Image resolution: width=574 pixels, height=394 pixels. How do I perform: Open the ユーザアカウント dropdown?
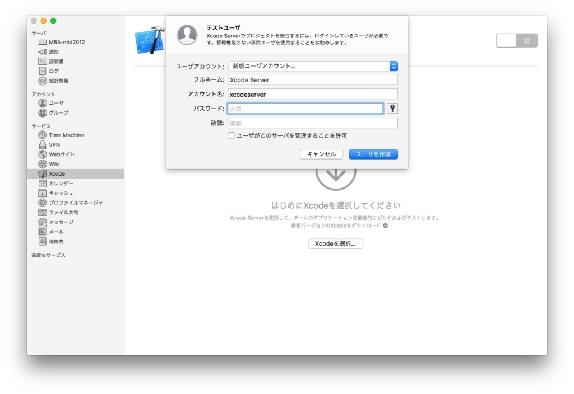click(313, 66)
